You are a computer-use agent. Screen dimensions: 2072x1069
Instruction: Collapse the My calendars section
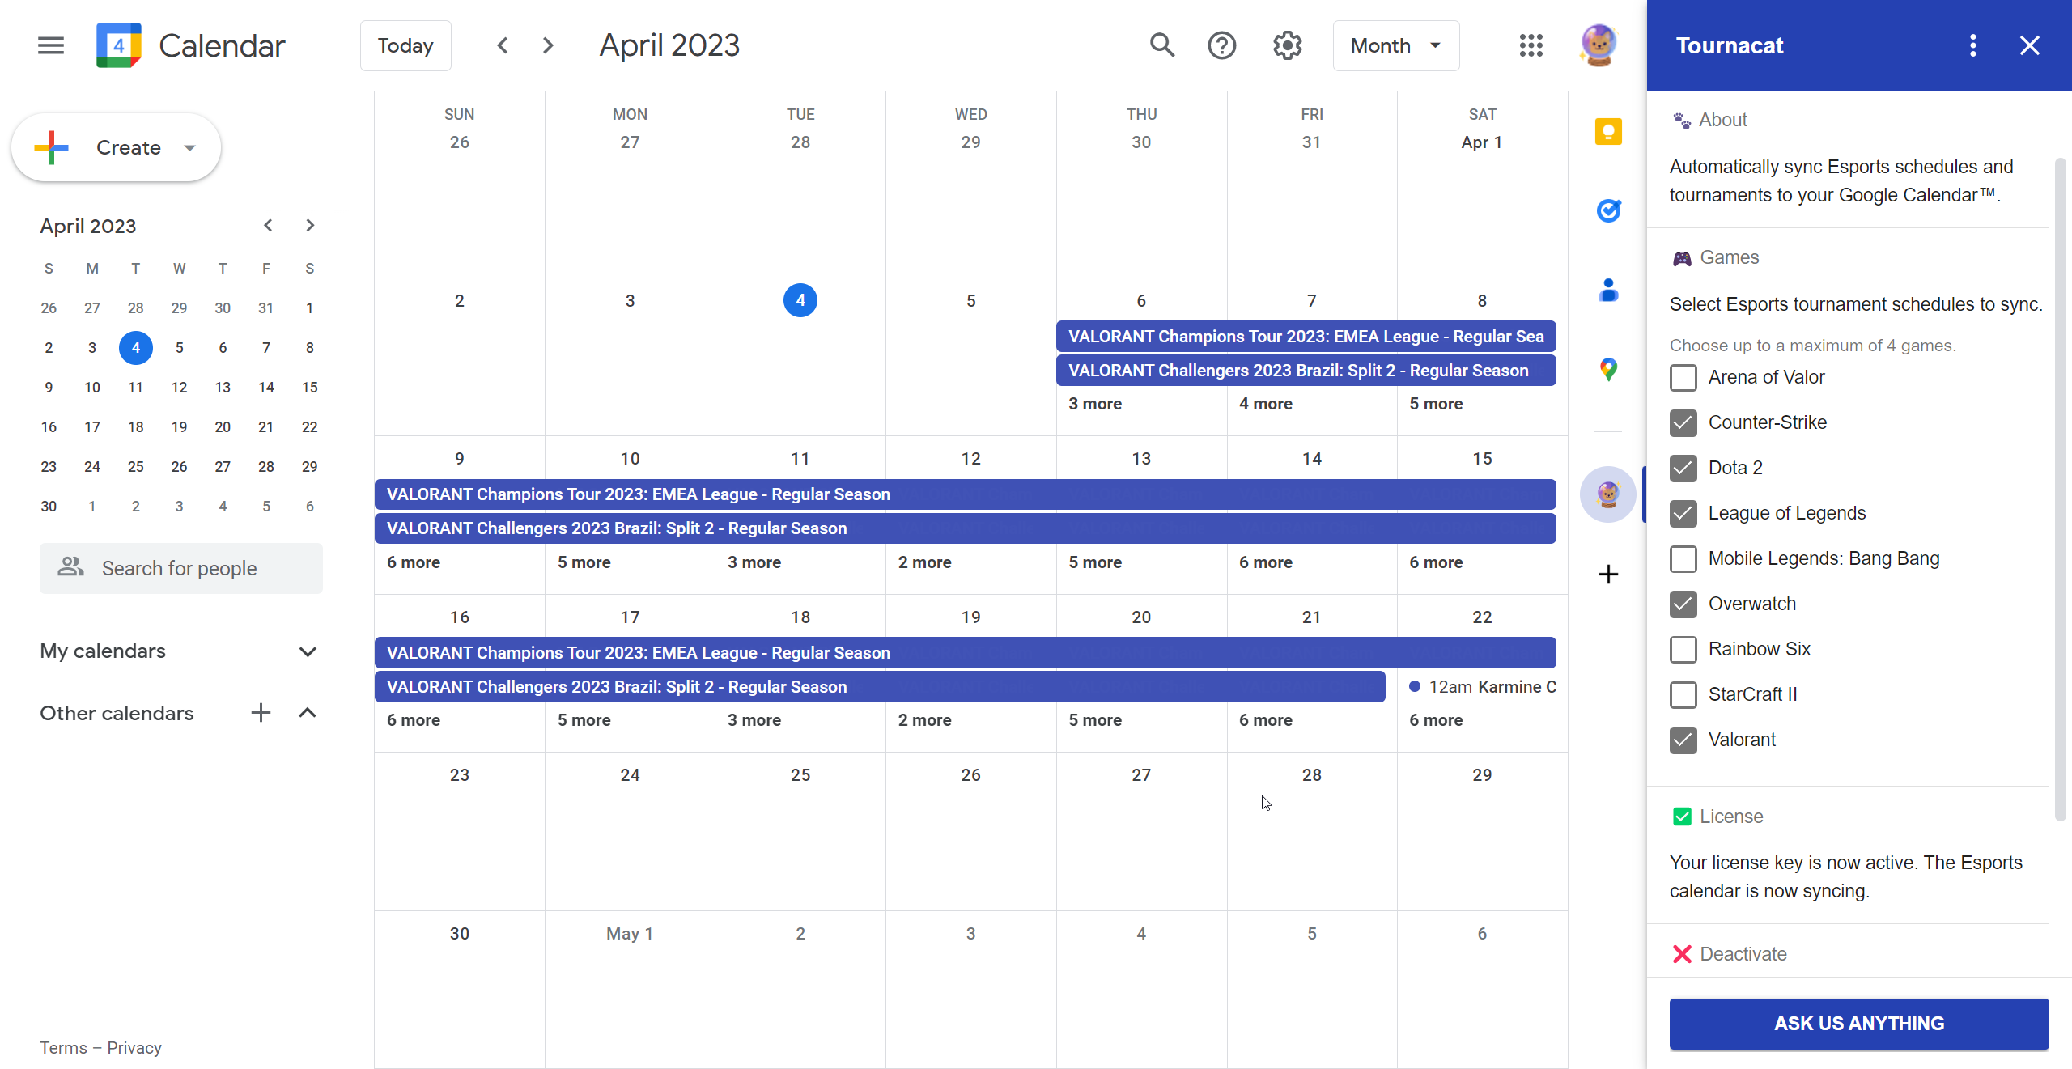[x=307, y=651]
